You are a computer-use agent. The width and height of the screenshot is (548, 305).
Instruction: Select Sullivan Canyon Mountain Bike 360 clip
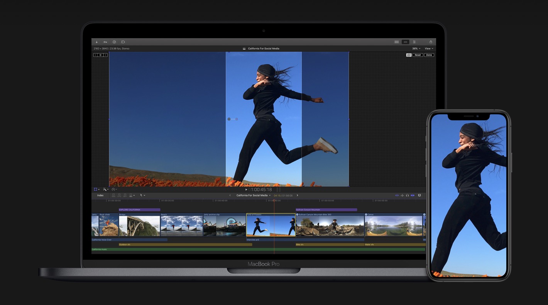[x=330, y=226]
